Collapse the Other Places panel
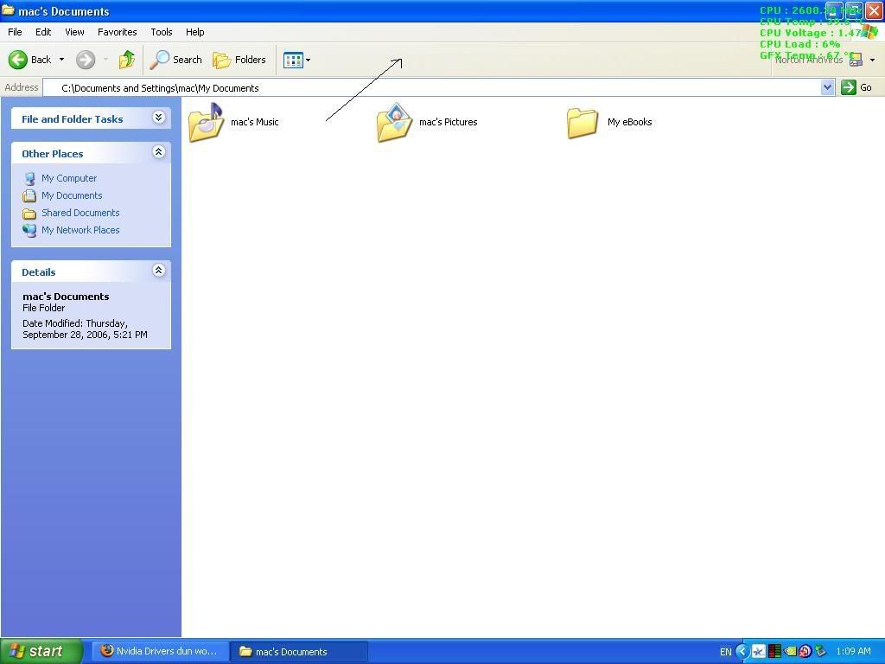The height and width of the screenshot is (664, 885). tap(158, 152)
